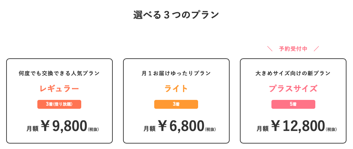Select the ライト plan card
This screenshot has height=149, width=353.
176,101
